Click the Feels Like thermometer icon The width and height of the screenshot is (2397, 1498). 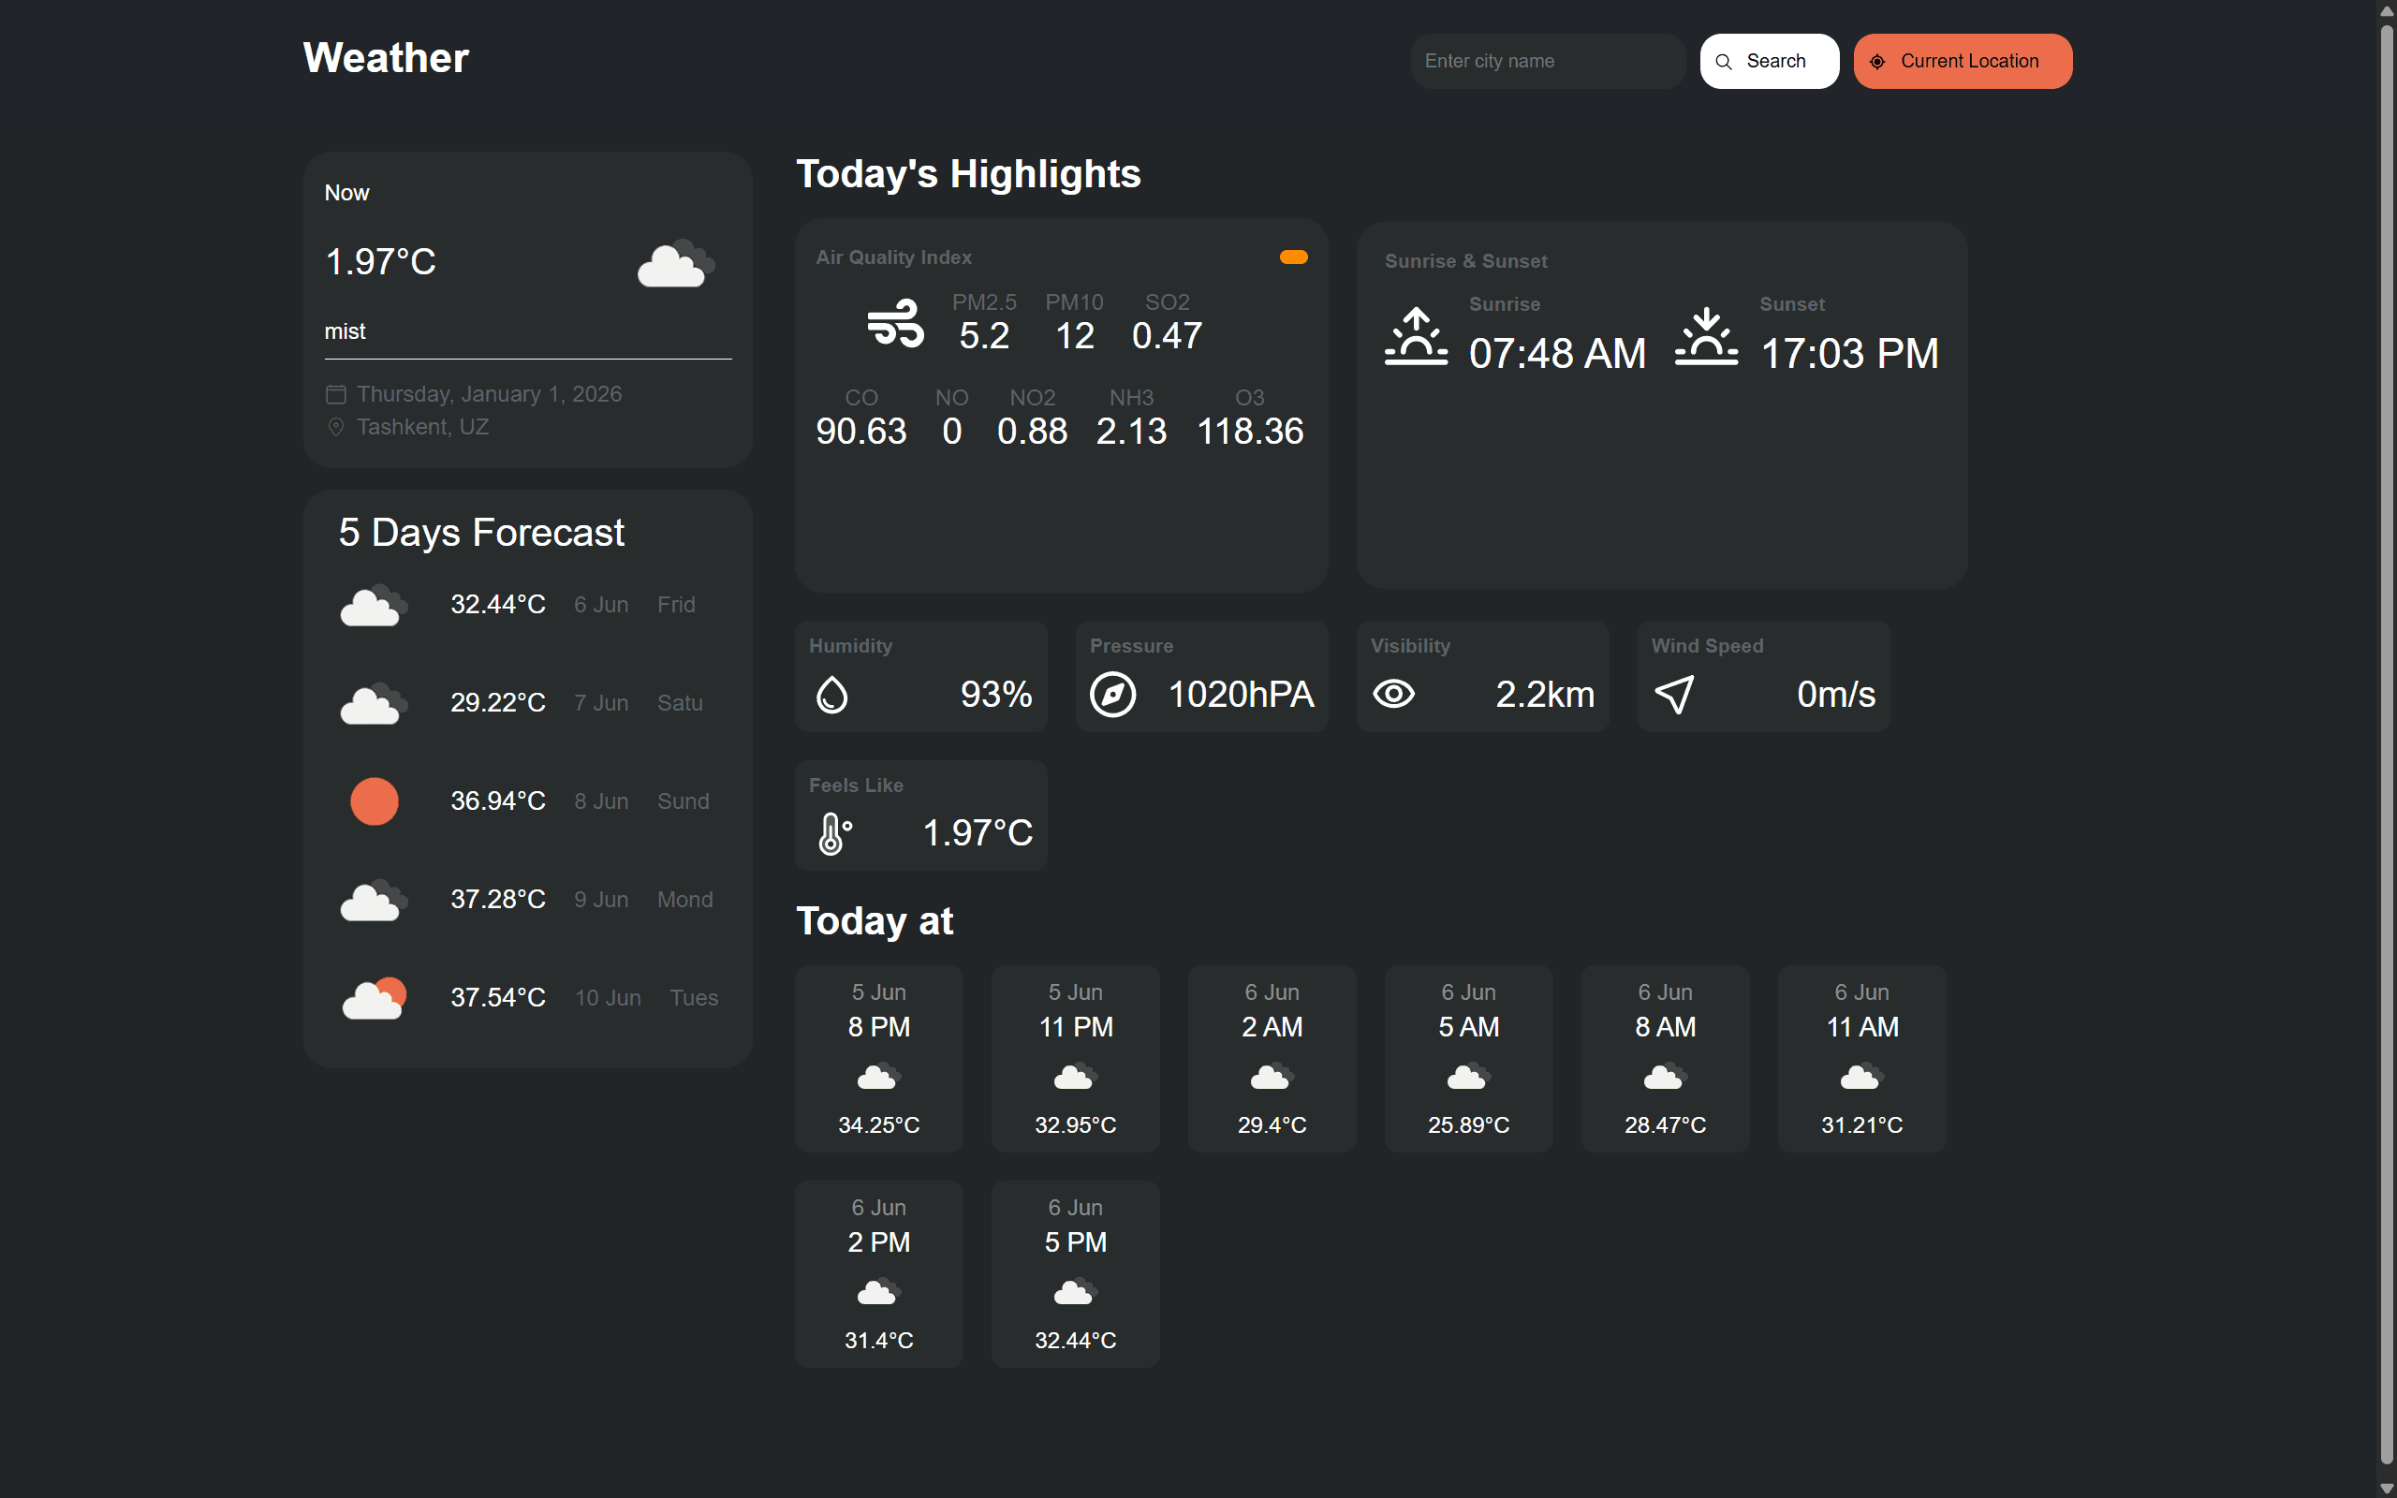click(x=833, y=832)
